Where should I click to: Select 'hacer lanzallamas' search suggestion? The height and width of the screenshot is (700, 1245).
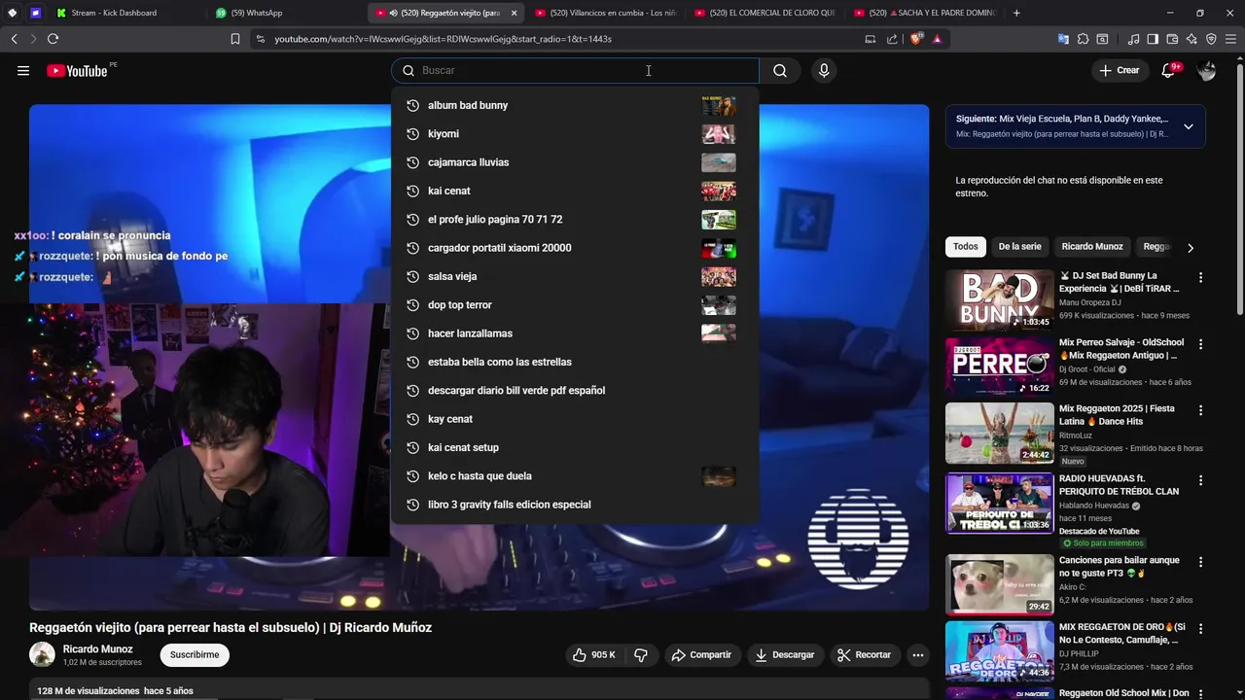[575, 333]
